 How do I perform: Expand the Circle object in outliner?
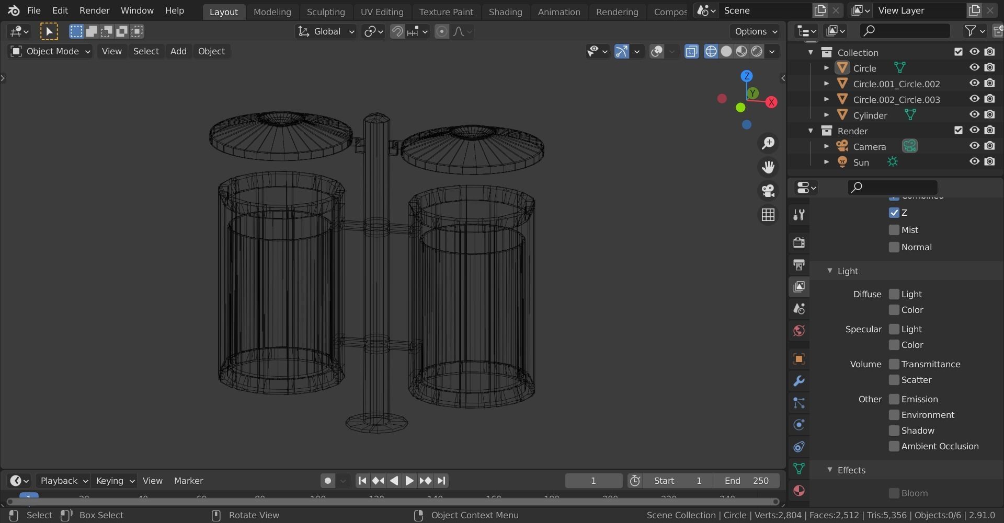(826, 68)
